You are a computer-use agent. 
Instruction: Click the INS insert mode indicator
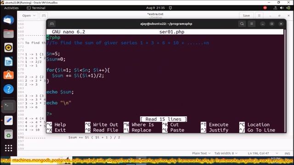pyautogui.click(x=287, y=153)
